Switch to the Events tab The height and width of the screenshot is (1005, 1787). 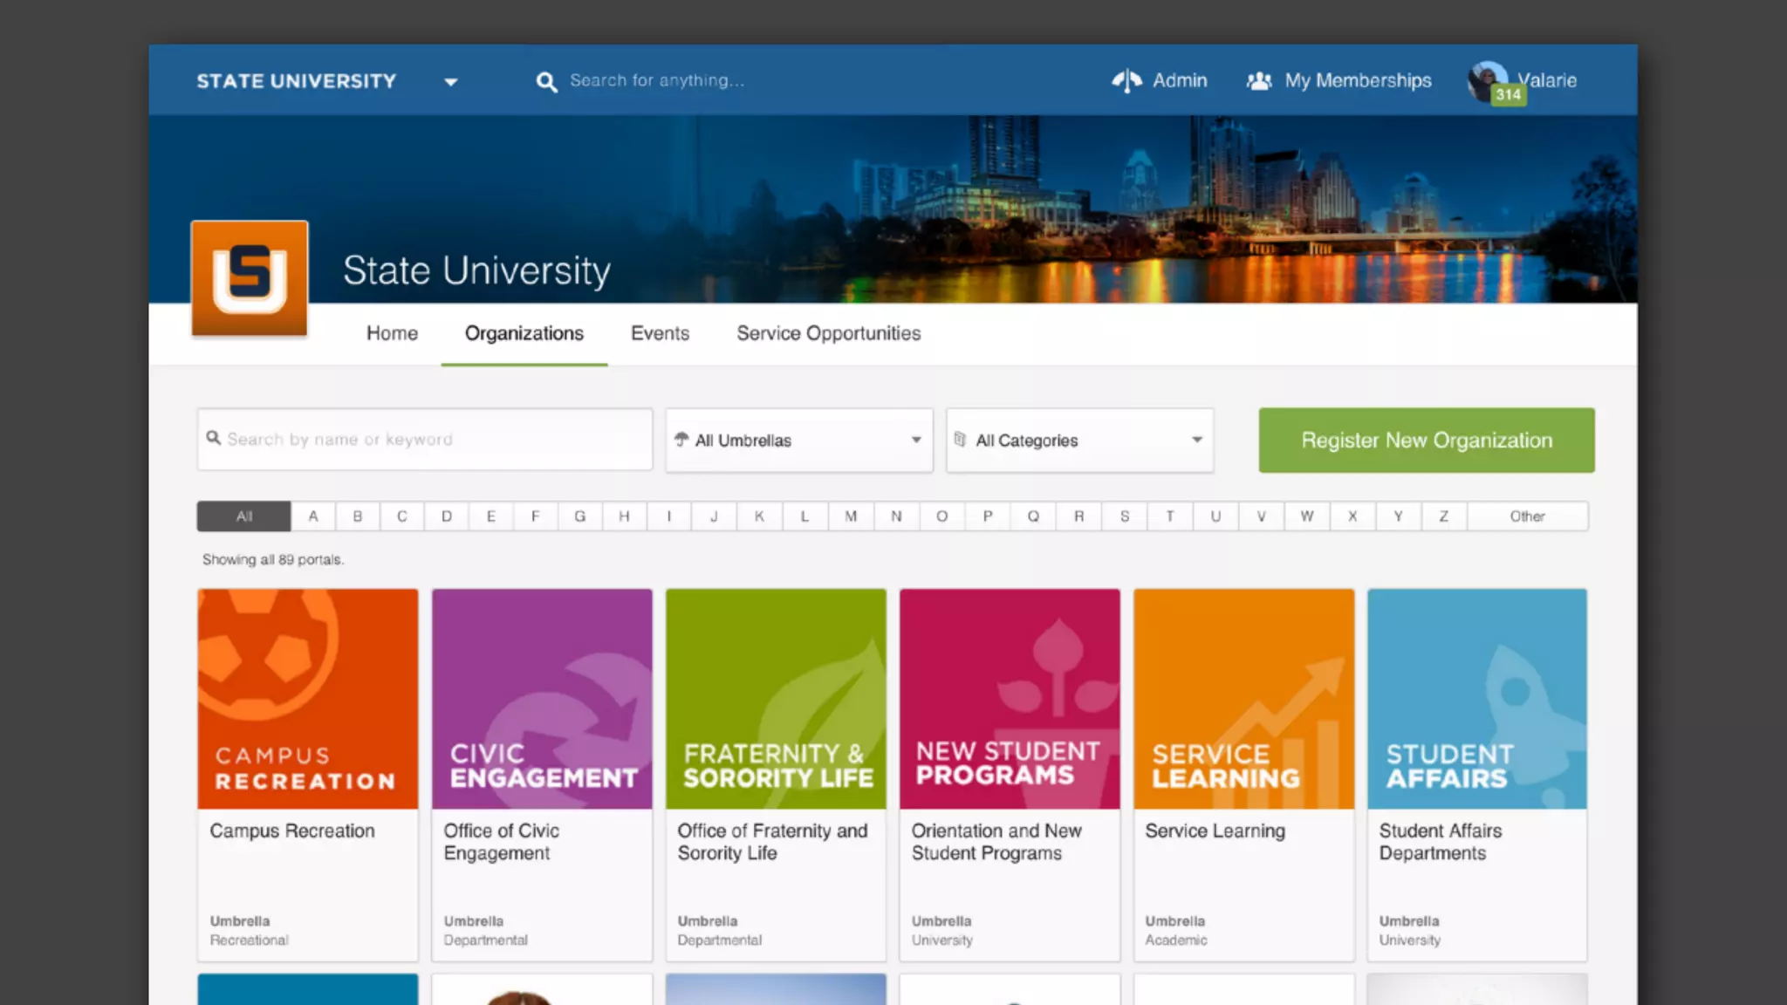pyautogui.click(x=660, y=333)
